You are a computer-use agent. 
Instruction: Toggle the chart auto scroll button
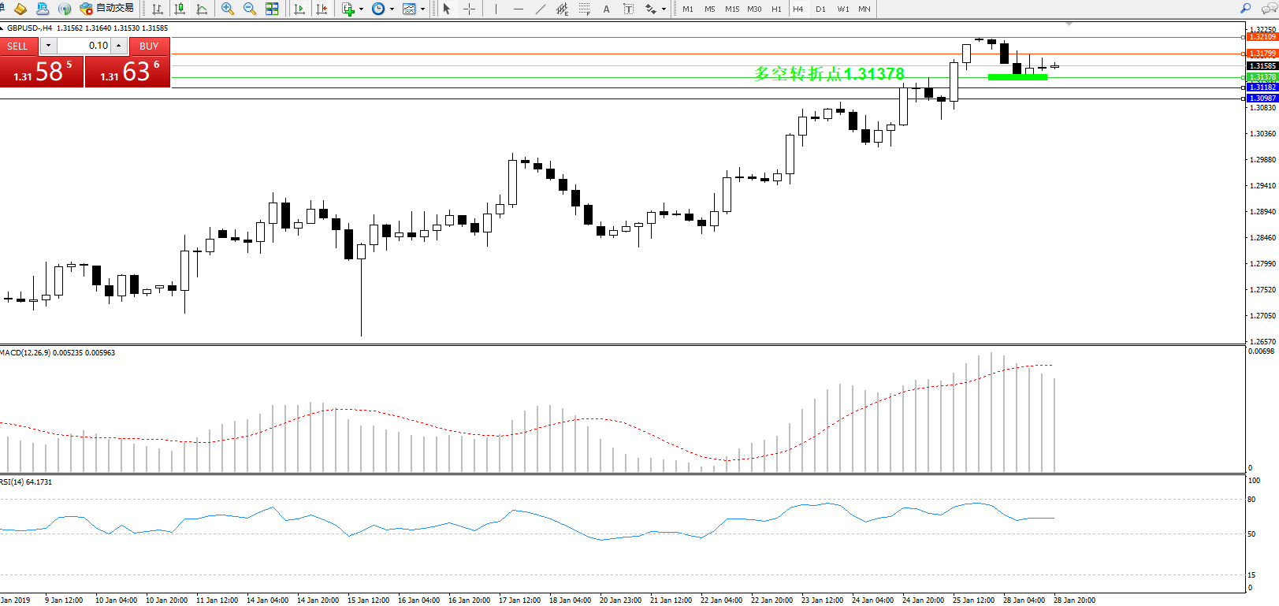tap(299, 9)
